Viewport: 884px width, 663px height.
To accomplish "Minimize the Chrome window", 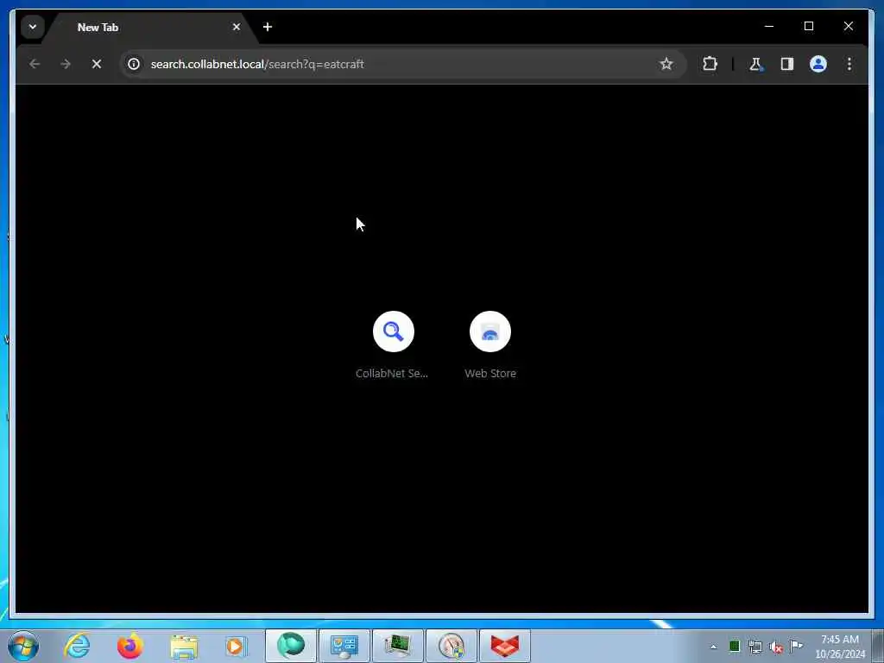I will (x=769, y=26).
